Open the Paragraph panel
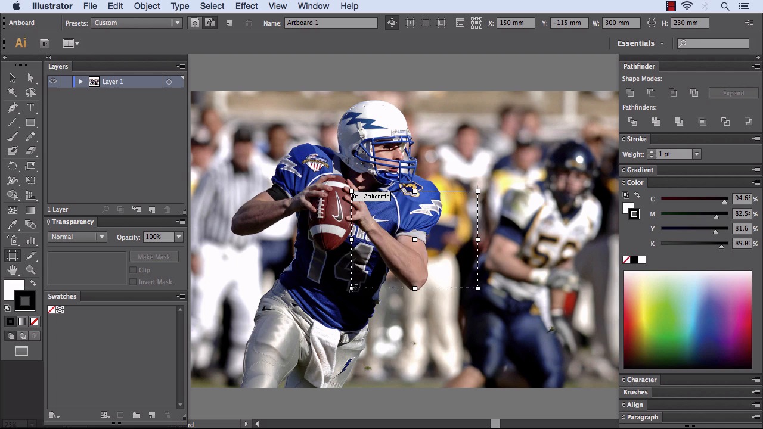Screen dimensions: 763x429 [x=643, y=417]
